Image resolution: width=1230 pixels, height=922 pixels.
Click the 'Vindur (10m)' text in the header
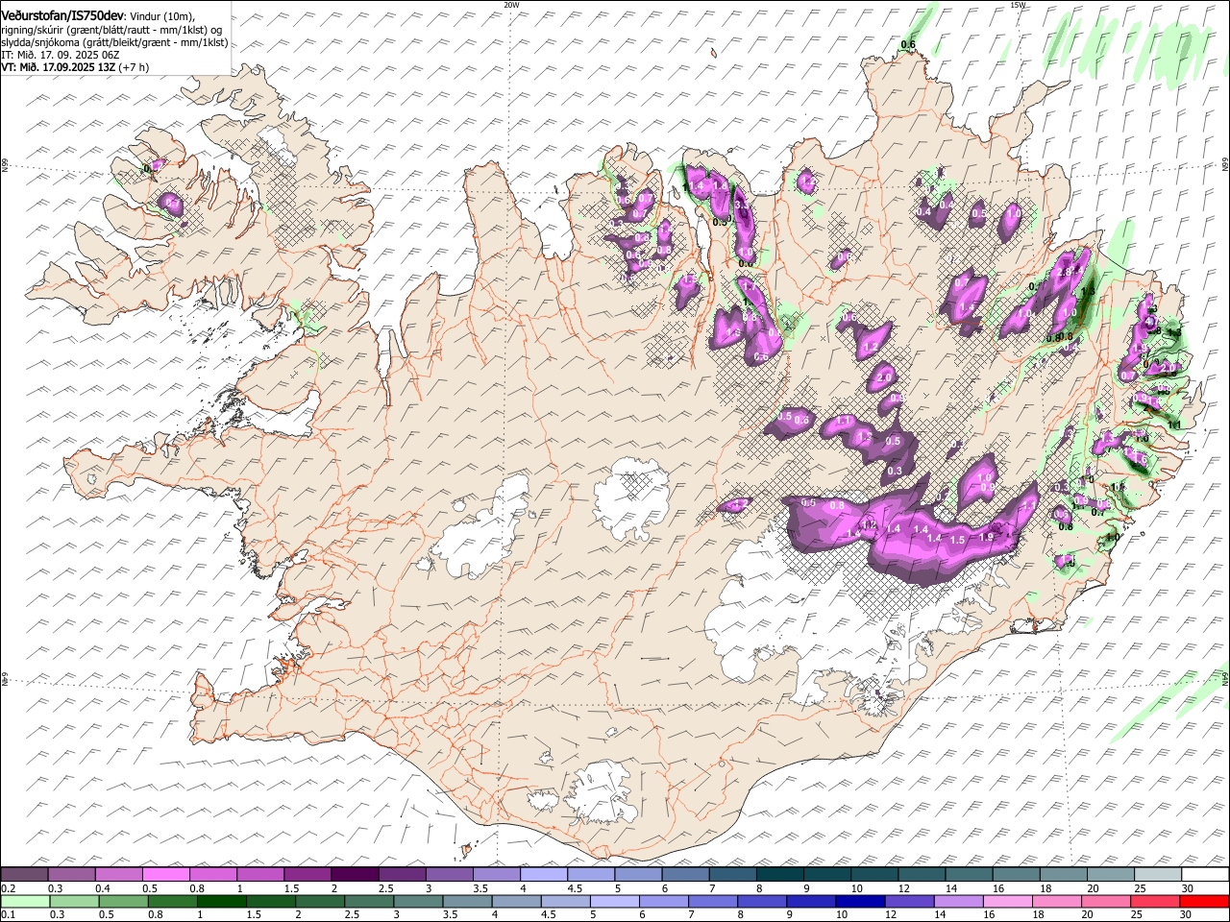[x=160, y=16]
